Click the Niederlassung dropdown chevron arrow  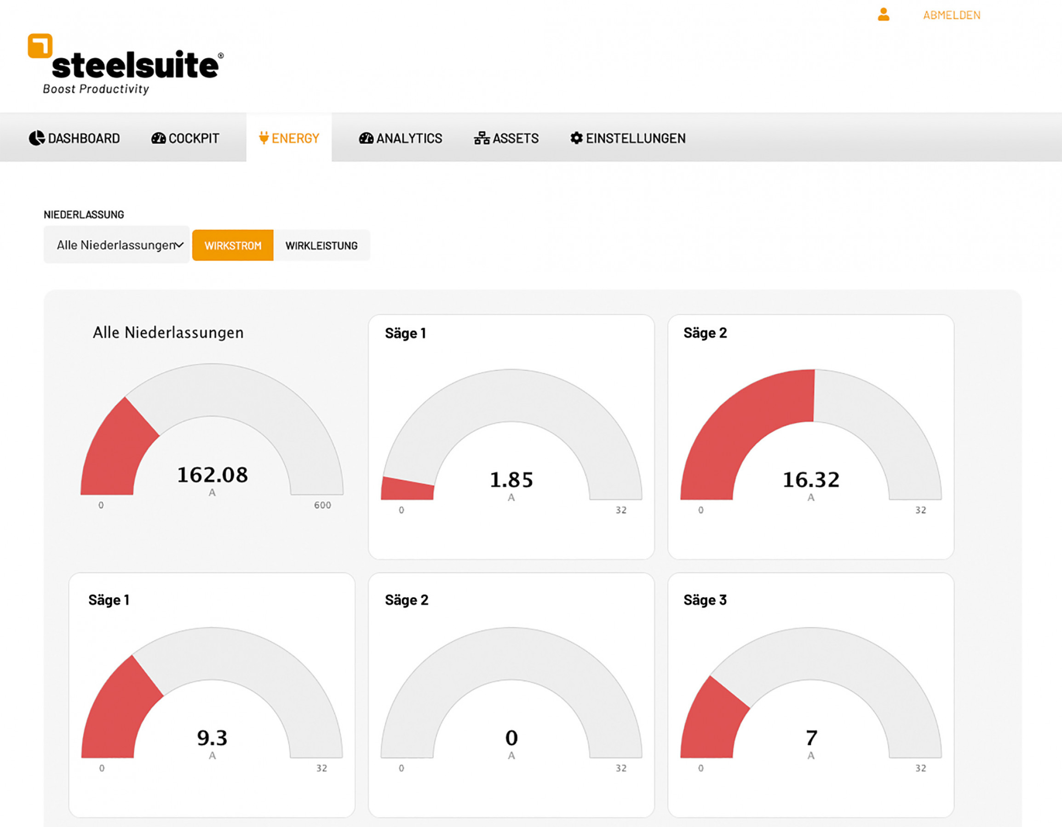tap(179, 245)
